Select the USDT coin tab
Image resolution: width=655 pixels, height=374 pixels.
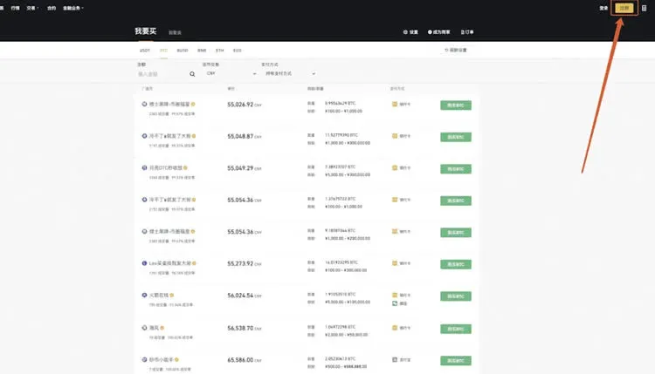[x=144, y=51]
